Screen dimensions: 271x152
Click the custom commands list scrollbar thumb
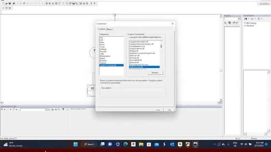tap(161, 46)
